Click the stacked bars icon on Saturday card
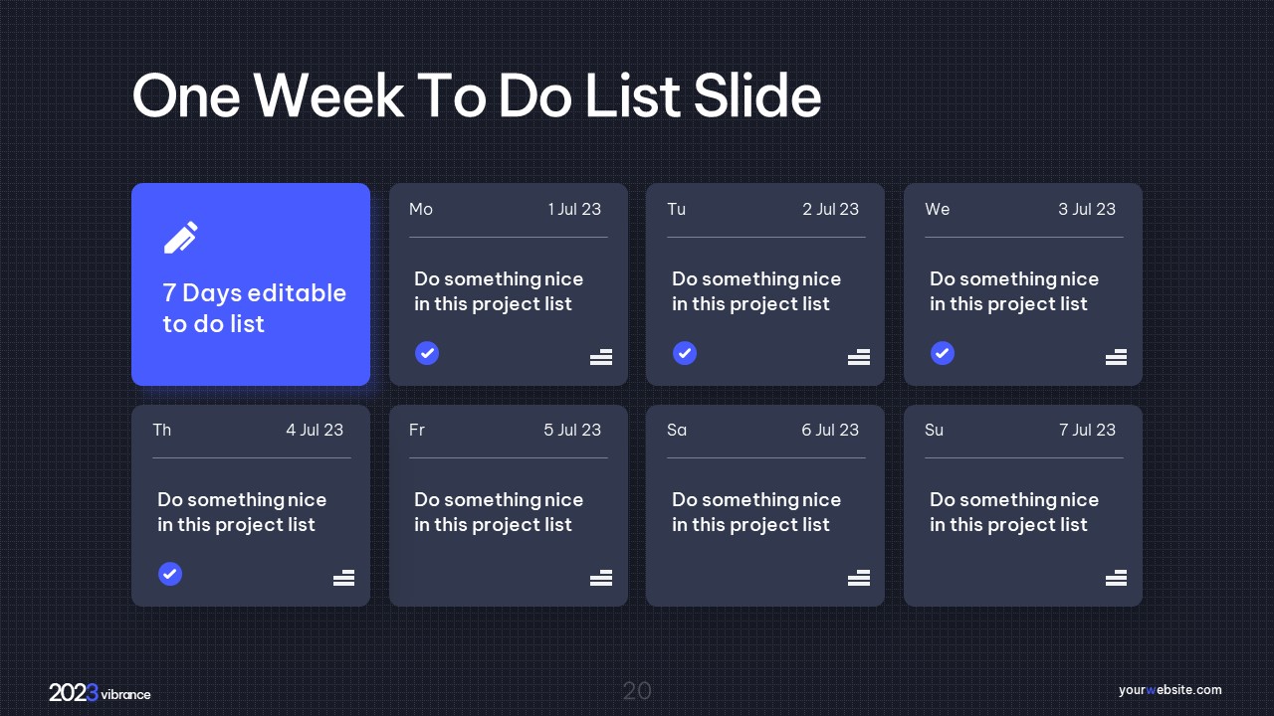 tap(858, 578)
